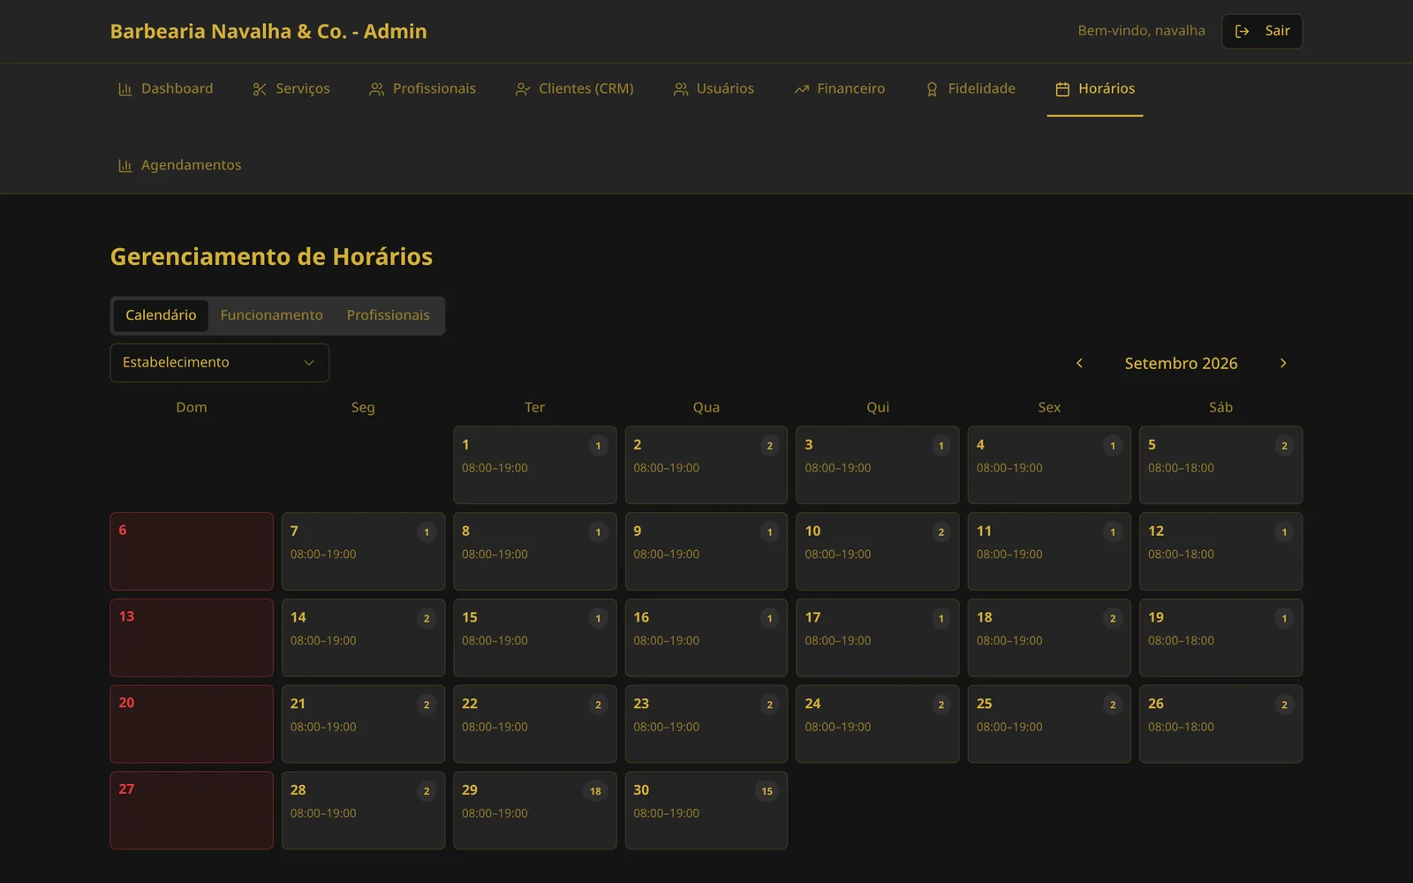
Task: Select calendar day 21 cell
Action: click(x=363, y=725)
